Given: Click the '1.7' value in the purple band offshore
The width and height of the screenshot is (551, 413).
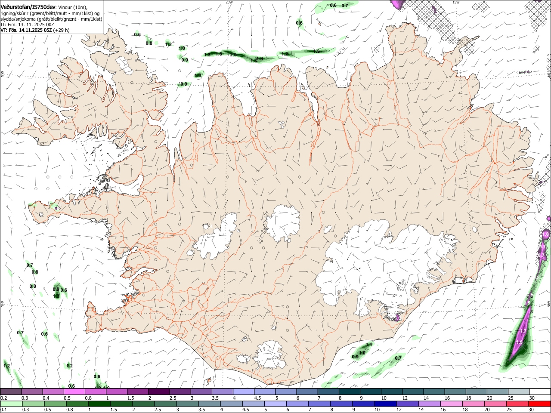Looking at the screenshot, I should click(523, 331).
